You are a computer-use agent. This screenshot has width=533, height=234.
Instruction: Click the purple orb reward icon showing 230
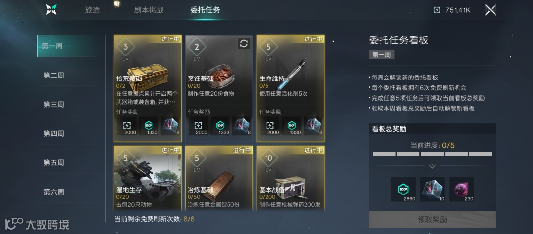tap(461, 190)
